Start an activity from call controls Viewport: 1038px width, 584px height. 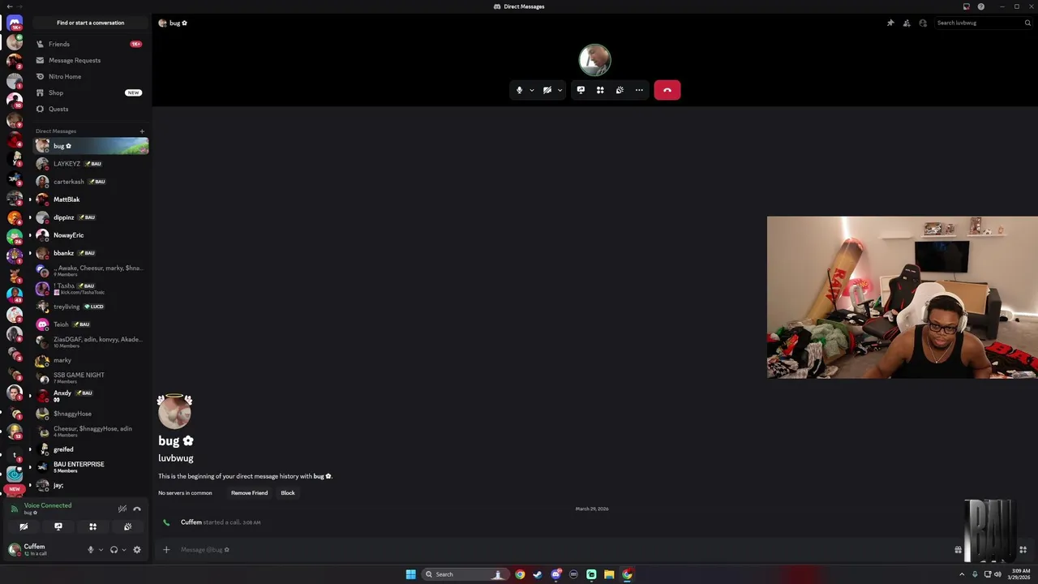coord(600,90)
